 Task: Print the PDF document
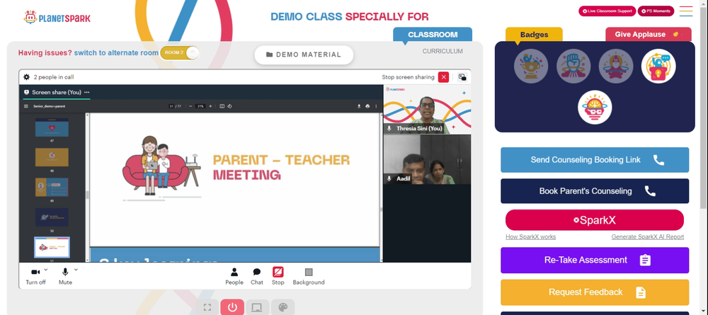tap(367, 106)
